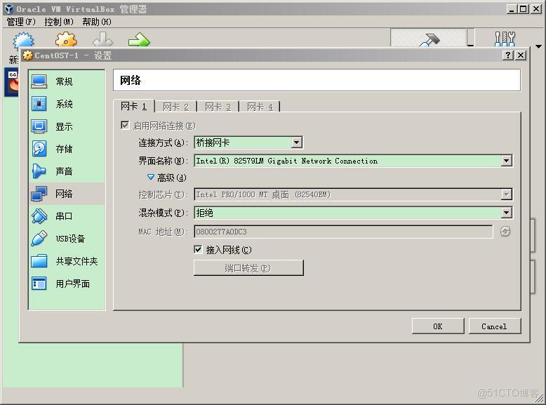The width and height of the screenshot is (546, 405).
Task: Click the orange gear Settings toolbar icon
Action: (66, 40)
